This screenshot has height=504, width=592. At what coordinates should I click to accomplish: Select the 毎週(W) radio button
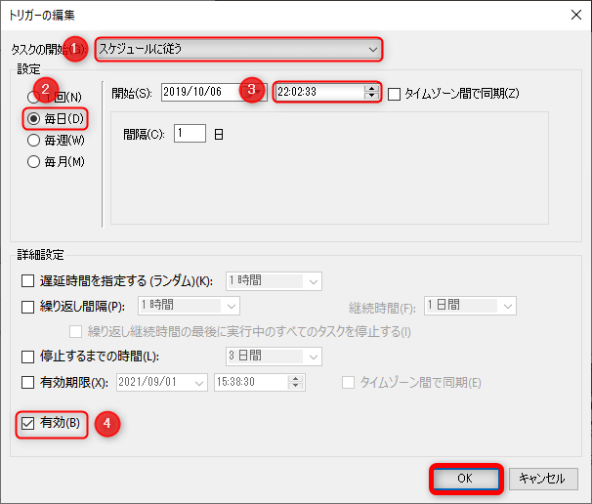click(33, 140)
